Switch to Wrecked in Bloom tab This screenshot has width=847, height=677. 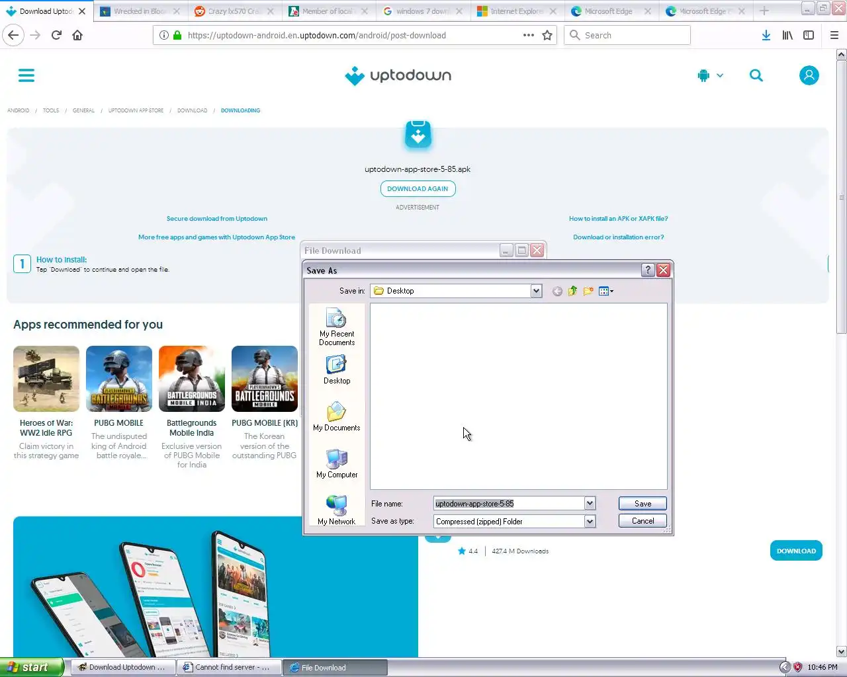click(140, 11)
